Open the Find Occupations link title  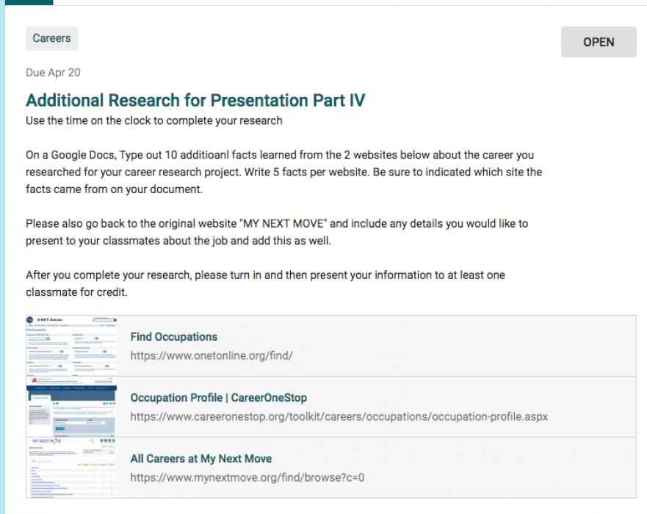coord(174,337)
